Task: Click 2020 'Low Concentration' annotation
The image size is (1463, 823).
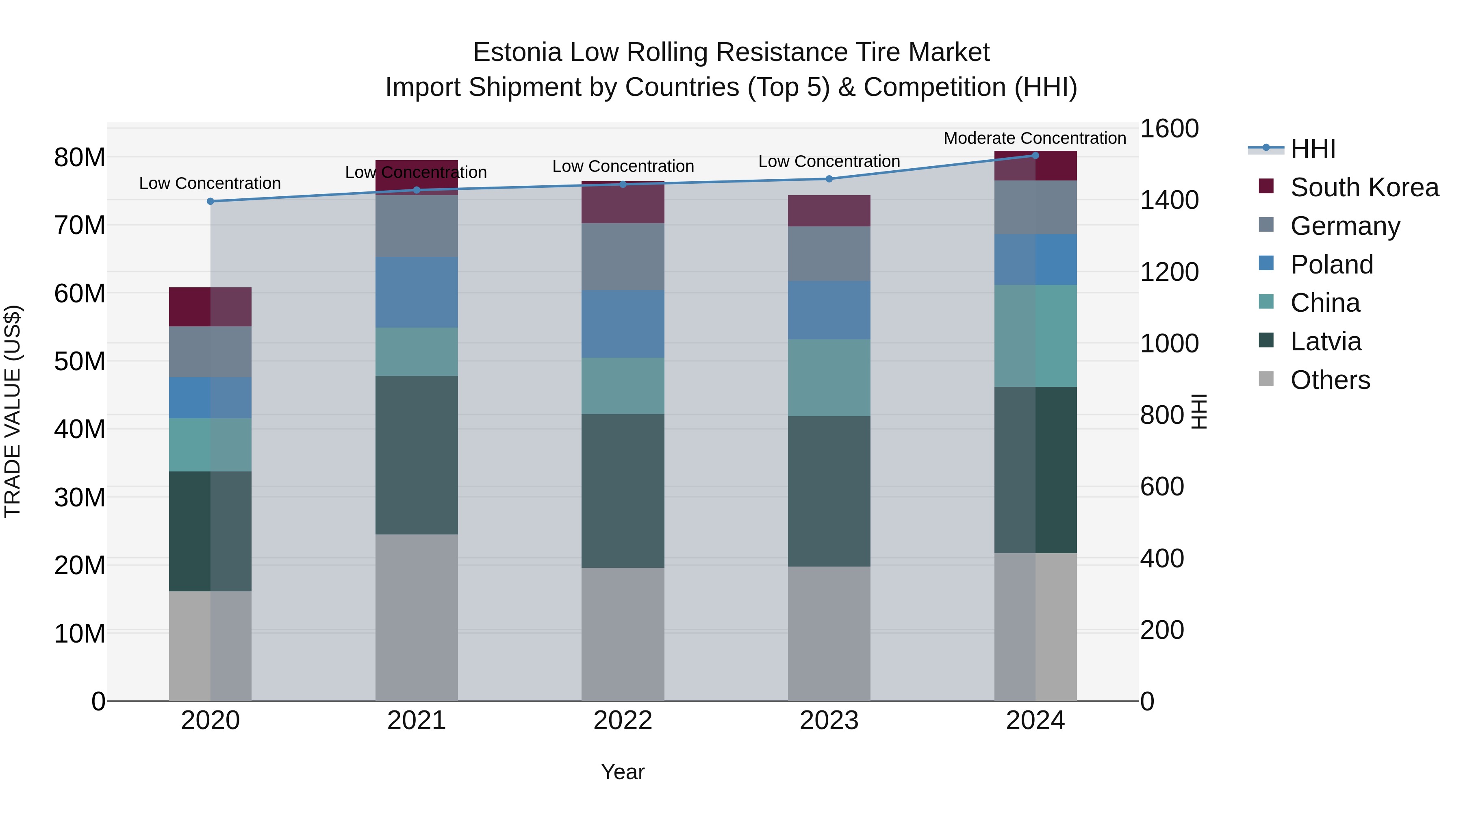Action: click(210, 183)
